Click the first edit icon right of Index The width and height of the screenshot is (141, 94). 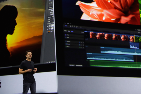click(x=71, y=26)
